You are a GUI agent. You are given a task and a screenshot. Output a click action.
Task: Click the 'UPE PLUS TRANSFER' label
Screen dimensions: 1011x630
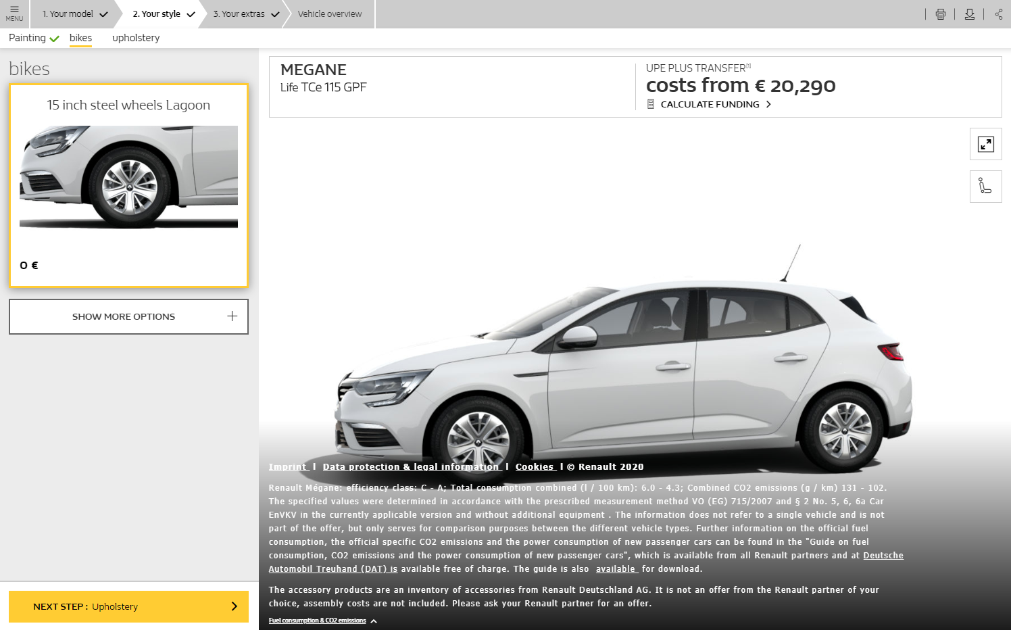pos(698,68)
